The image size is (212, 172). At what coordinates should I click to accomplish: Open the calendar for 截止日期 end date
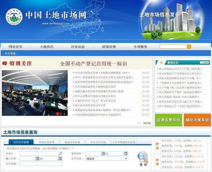(60, 158)
